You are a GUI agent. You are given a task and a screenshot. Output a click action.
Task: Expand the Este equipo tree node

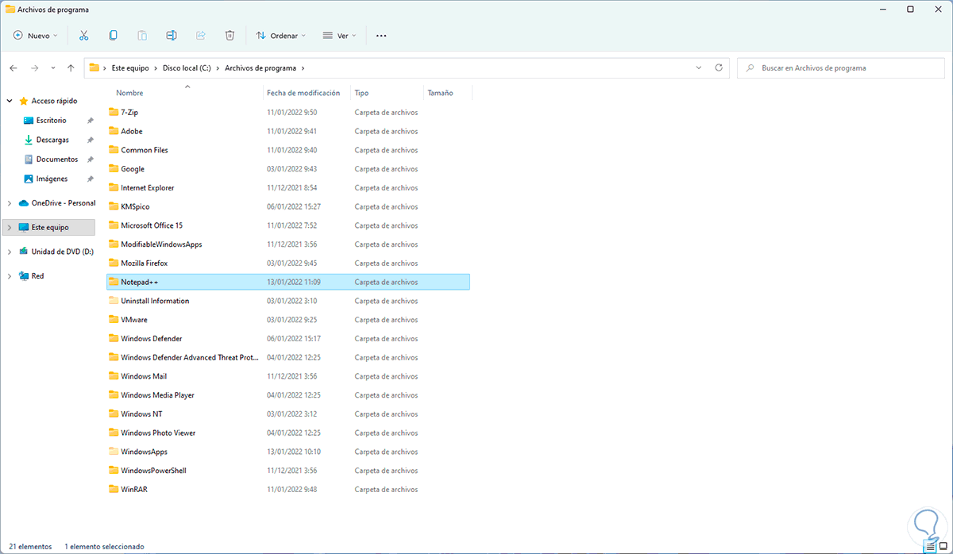click(10, 228)
